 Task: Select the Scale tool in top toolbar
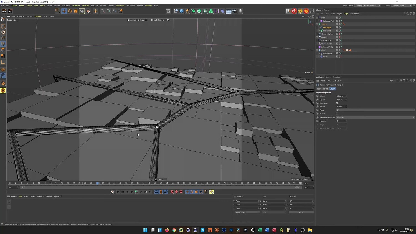point(76,11)
